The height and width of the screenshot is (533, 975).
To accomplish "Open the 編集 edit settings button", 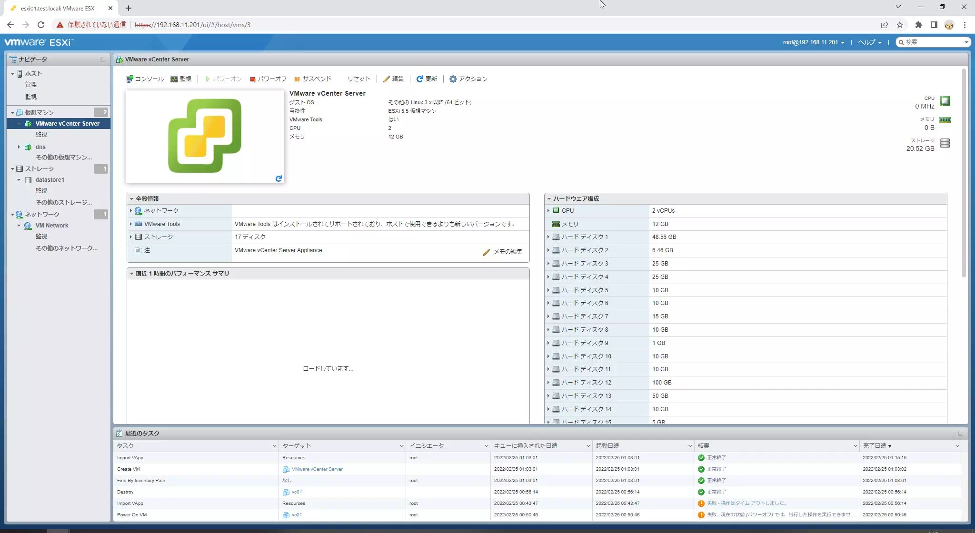I will (x=393, y=79).
